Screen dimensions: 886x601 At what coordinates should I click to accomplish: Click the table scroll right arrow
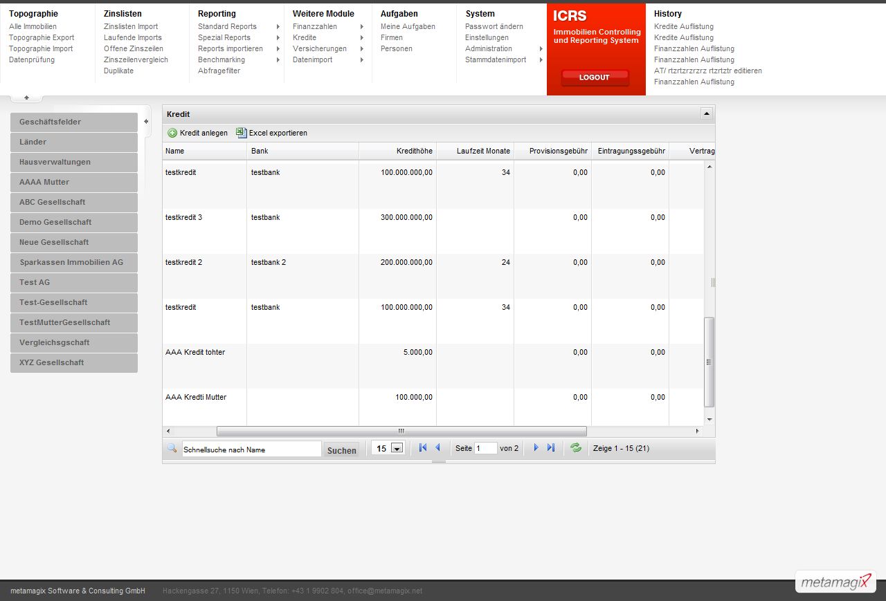point(697,431)
